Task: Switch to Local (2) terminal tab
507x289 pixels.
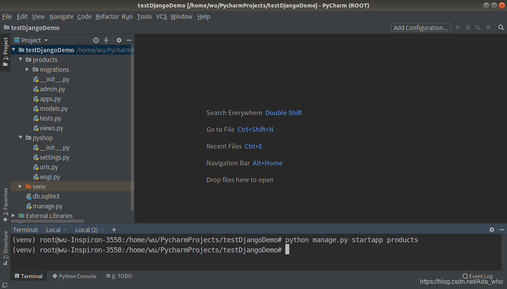Action: [x=87, y=230]
